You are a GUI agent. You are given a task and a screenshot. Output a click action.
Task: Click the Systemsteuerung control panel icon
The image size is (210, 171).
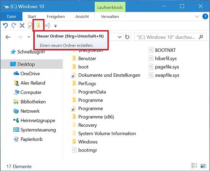(x=16, y=130)
